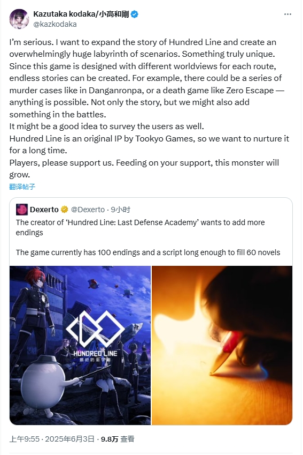This screenshot has height=455, width=303.
Task: Click the 上午9:55 · 2025年6月3日 timestamp
Action: (52, 439)
